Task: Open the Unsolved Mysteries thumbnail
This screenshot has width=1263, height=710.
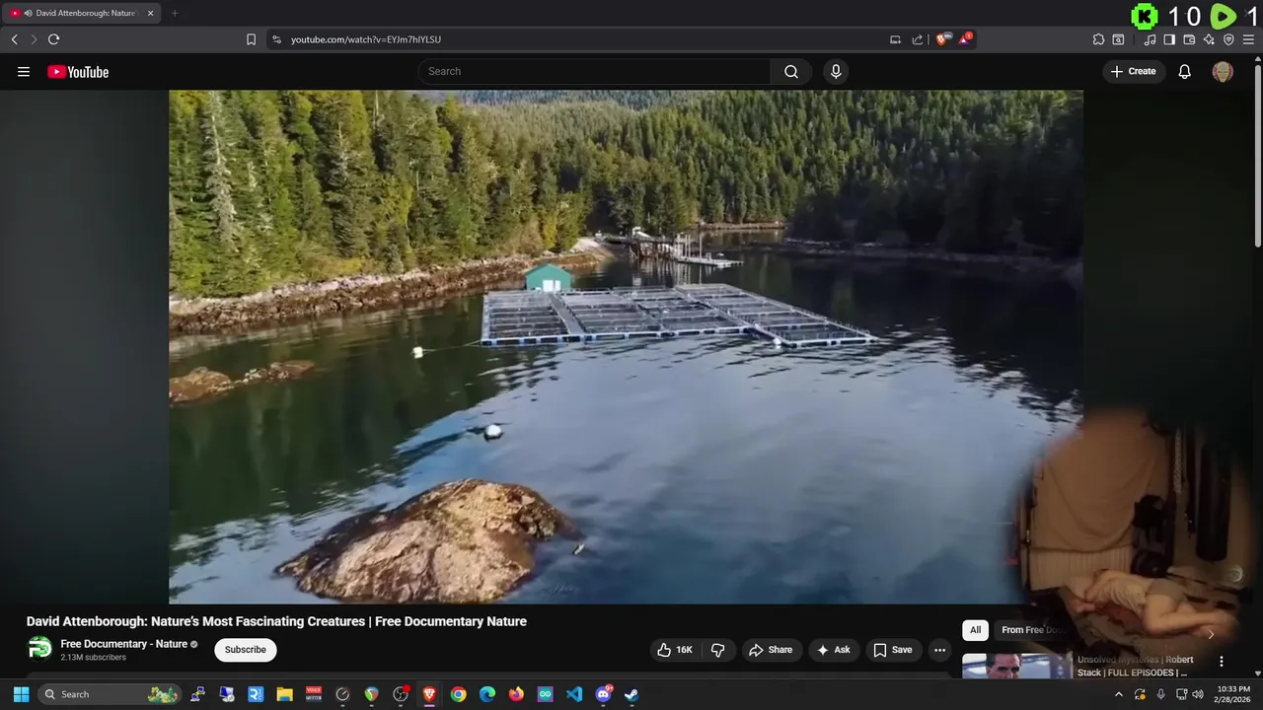Action: 1016,666
